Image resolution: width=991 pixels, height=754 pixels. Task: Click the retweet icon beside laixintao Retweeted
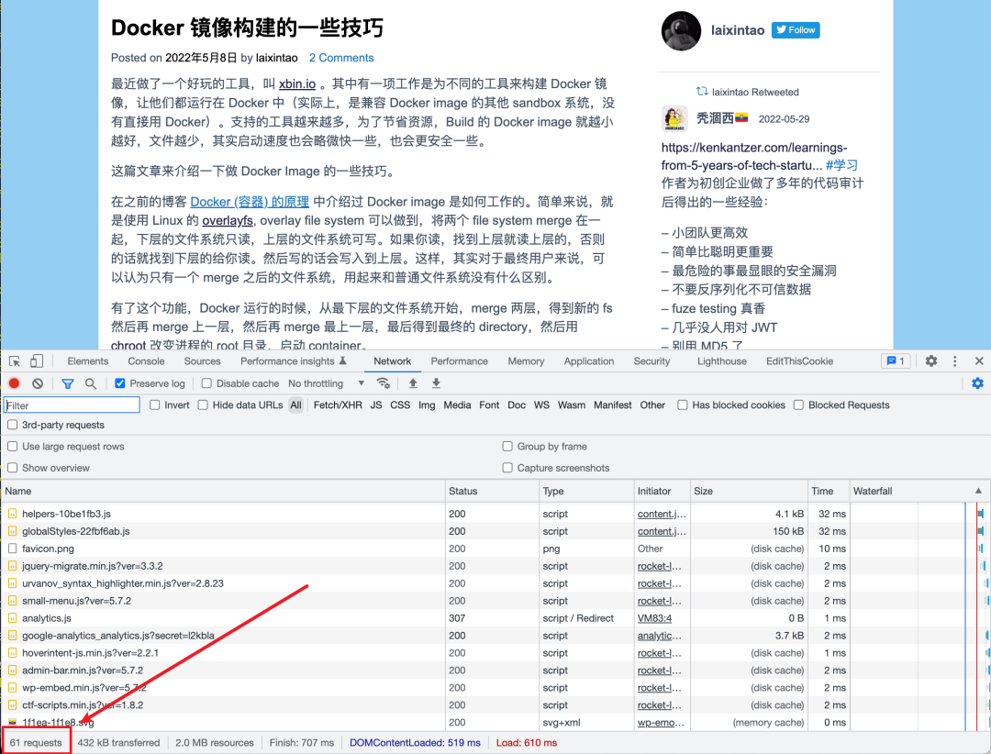click(702, 91)
